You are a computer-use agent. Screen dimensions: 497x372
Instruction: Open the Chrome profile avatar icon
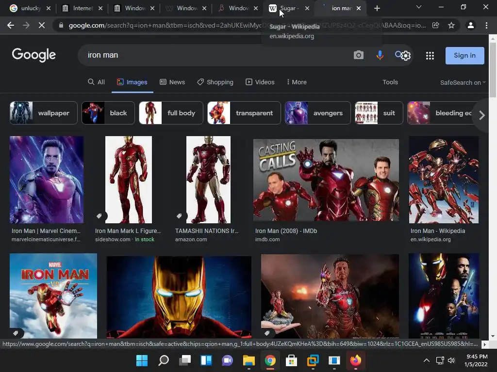click(470, 25)
